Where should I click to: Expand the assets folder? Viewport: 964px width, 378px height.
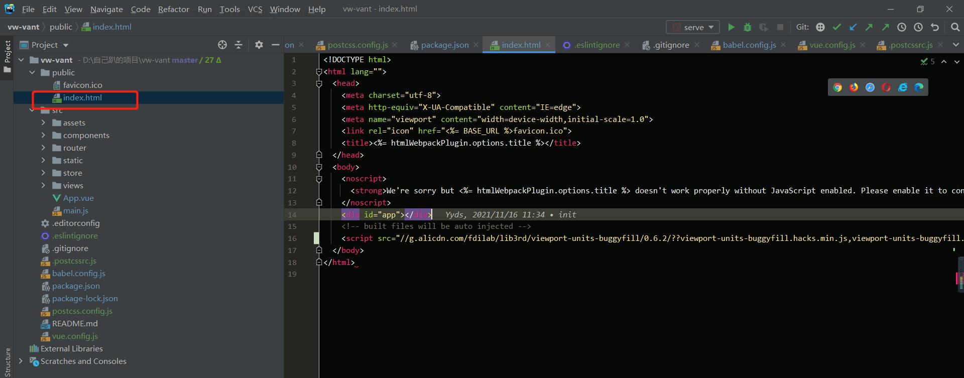(x=43, y=122)
